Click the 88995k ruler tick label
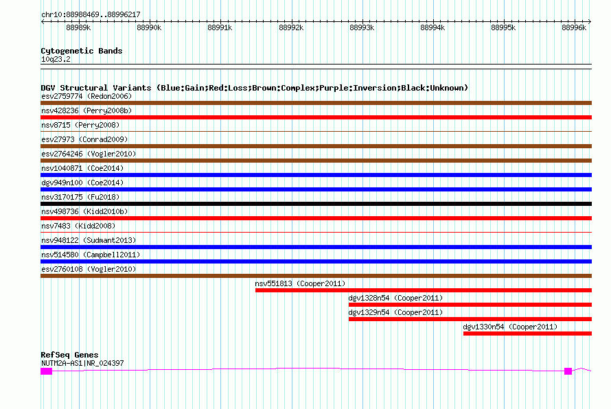This screenshot has height=409, width=611. click(x=503, y=27)
